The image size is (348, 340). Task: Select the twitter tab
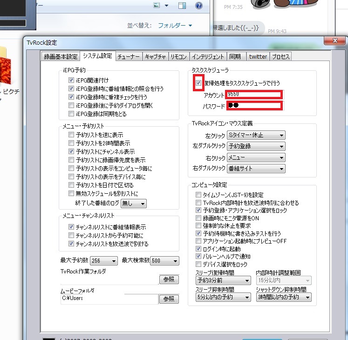pyautogui.click(x=258, y=57)
